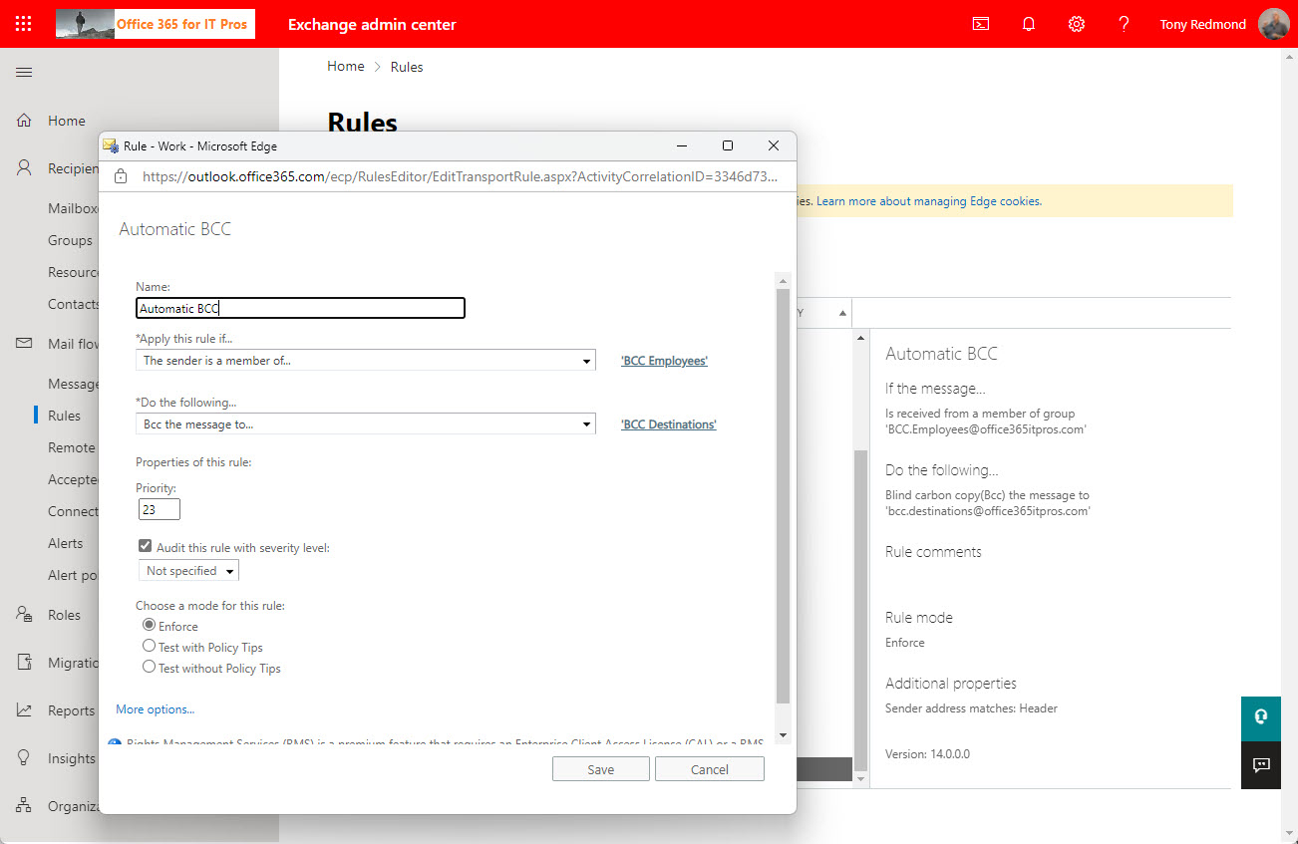Collapse the navigation hamburger menu
Screen dimensions: 1298x844
[x=24, y=72]
